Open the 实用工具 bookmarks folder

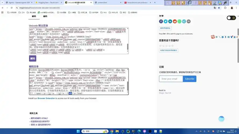coord(83,13)
